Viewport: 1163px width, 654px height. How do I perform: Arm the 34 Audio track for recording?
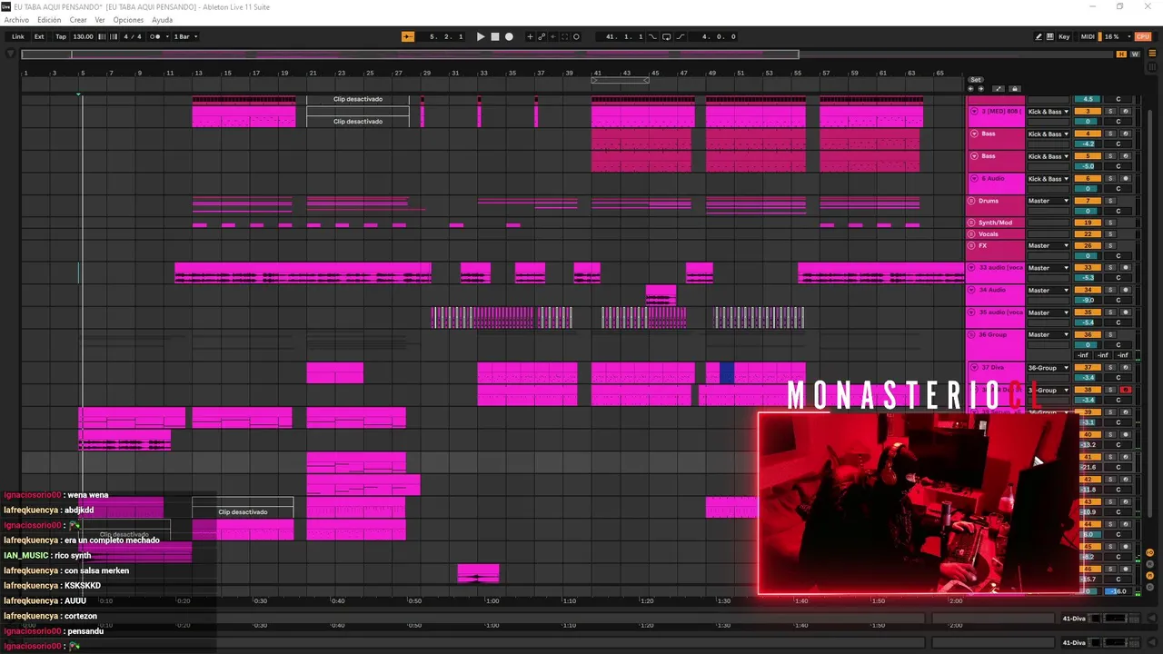pos(1125,290)
